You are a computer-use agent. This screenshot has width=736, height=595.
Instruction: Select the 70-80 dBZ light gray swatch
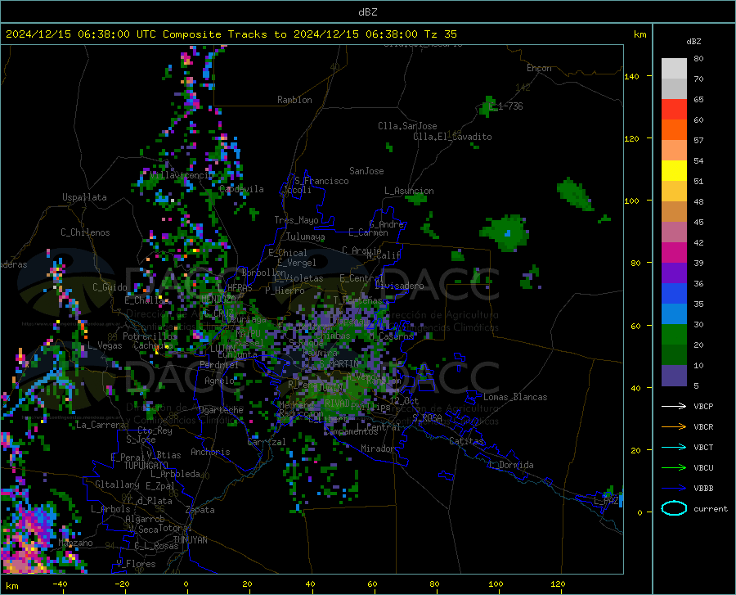(674, 69)
